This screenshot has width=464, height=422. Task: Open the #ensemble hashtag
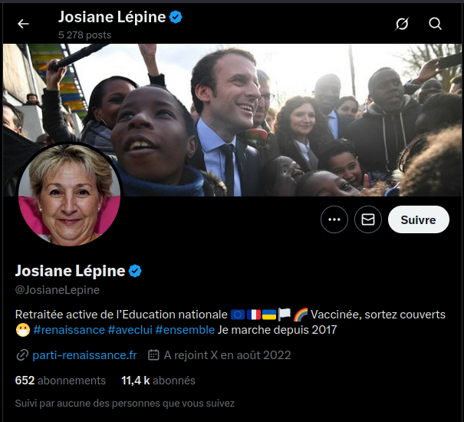(185, 330)
